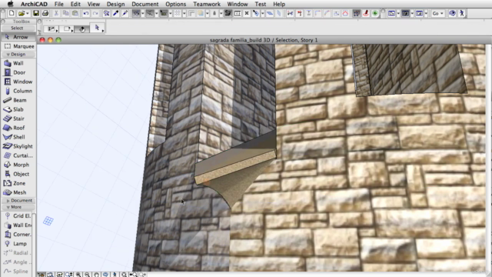492x277 pixels.
Task: Select the Lamp tool
Action: (17, 244)
